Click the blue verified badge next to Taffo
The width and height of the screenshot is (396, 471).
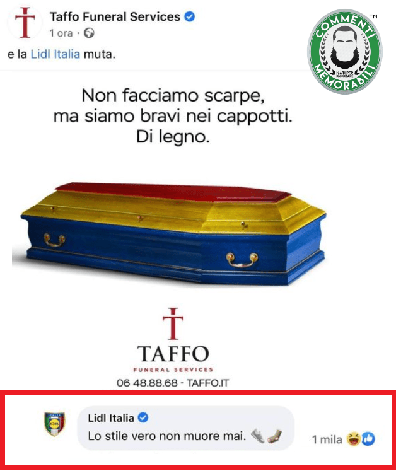tap(190, 16)
